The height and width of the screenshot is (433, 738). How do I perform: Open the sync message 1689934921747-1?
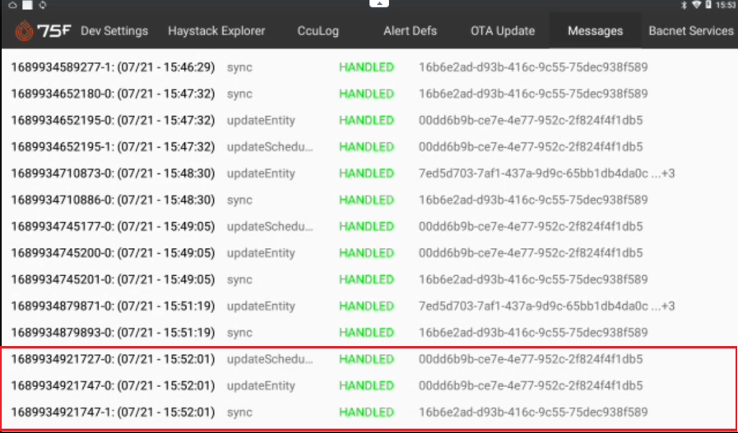point(113,412)
